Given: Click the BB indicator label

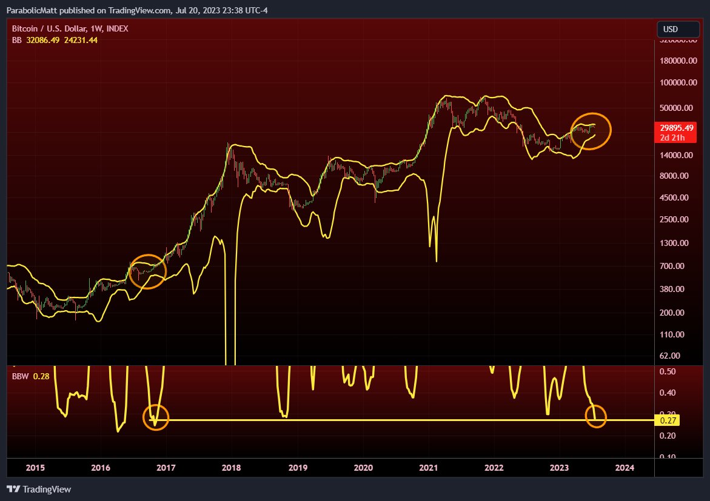Looking at the screenshot, I should coord(17,40).
